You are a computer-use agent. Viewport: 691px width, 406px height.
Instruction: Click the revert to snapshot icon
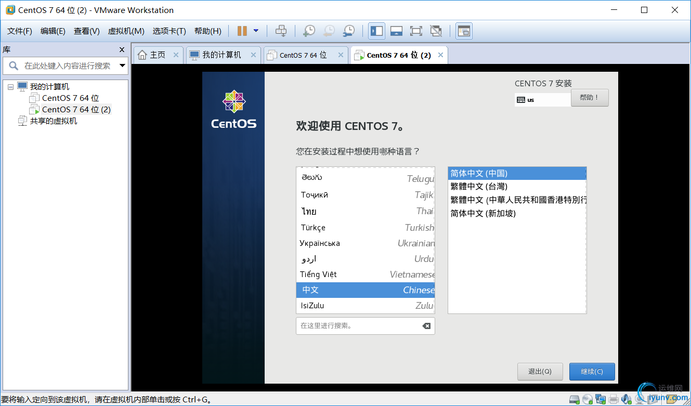point(329,31)
